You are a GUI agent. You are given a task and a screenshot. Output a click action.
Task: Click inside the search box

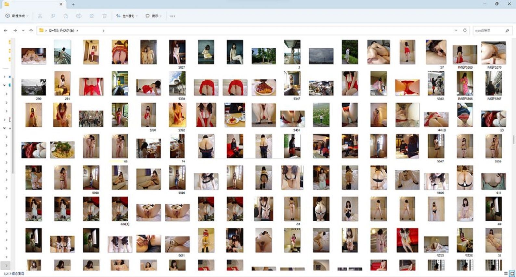(489, 30)
